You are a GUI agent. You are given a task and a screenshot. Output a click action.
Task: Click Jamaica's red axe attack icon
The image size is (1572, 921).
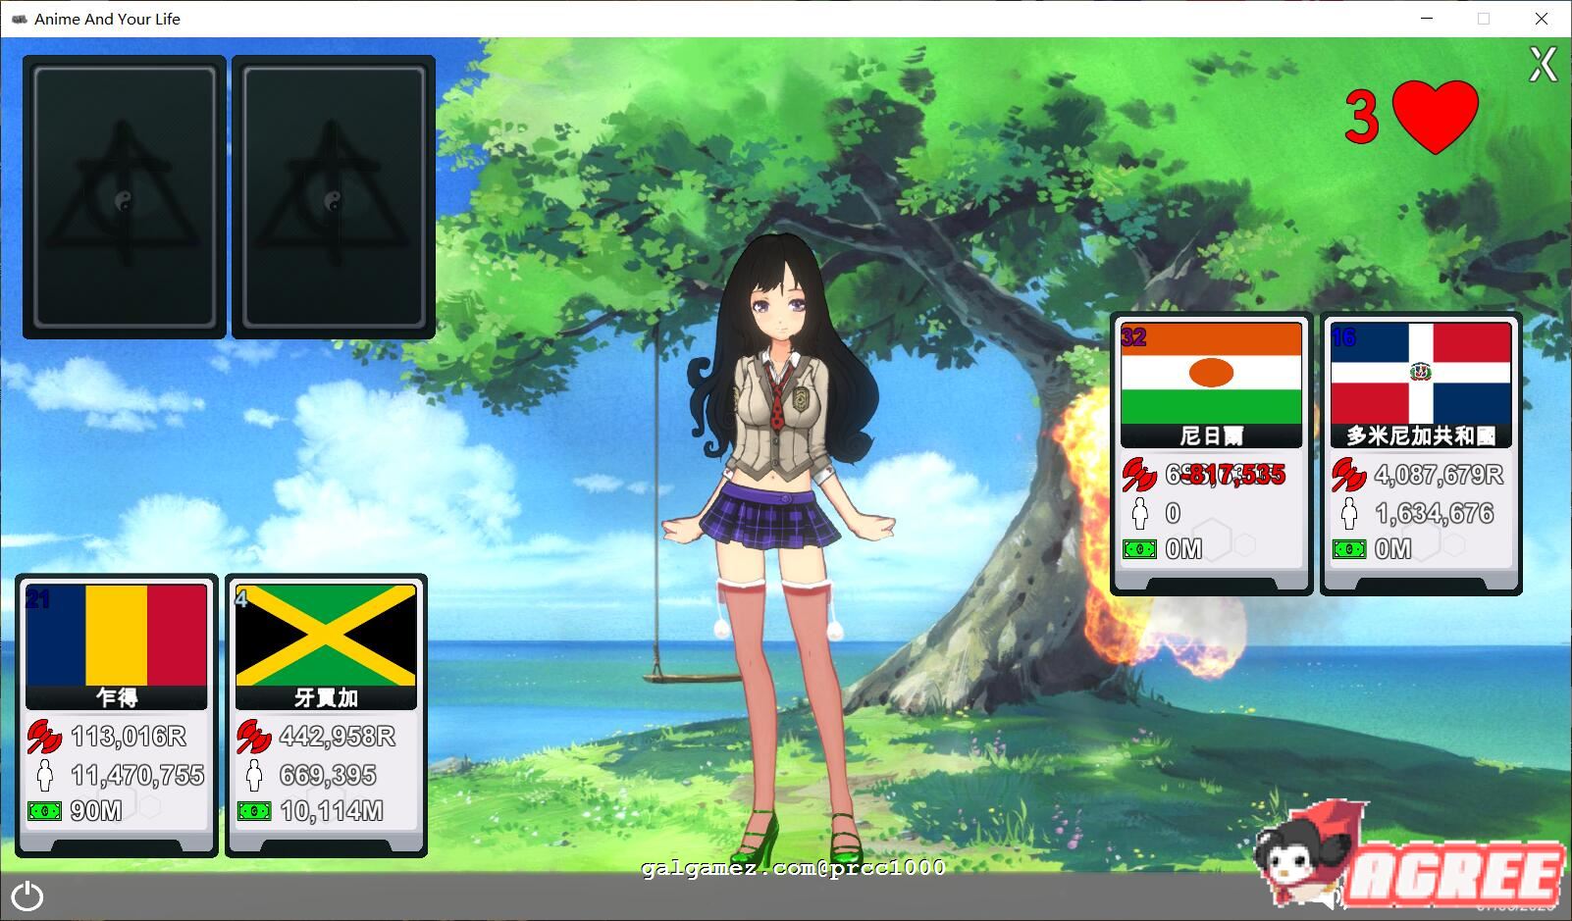pos(254,737)
